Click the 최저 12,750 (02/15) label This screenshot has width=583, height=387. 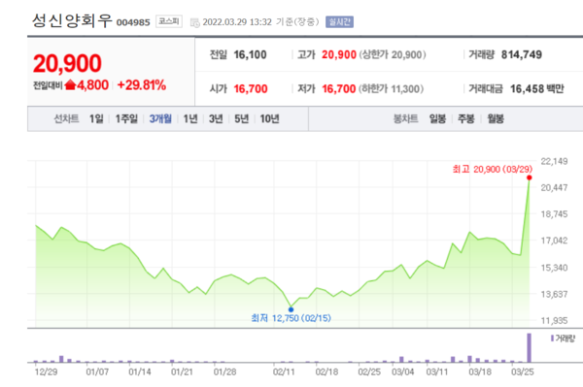291,318
